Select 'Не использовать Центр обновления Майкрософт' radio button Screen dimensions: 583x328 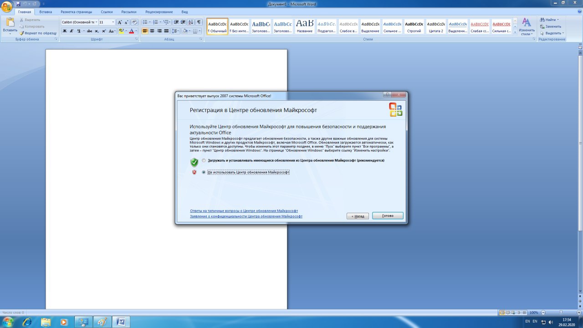click(x=204, y=172)
